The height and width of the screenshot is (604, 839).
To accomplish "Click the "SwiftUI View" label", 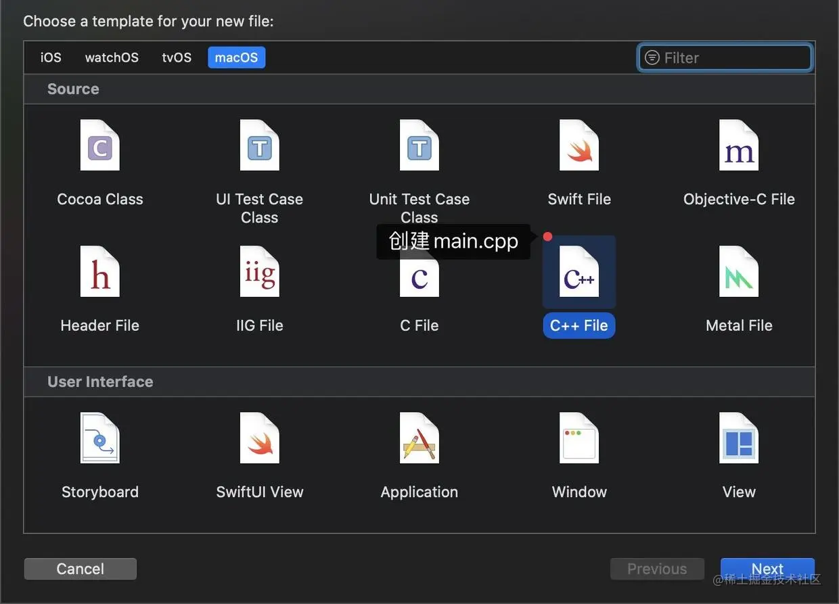I will pyautogui.click(x=260, y=492).
